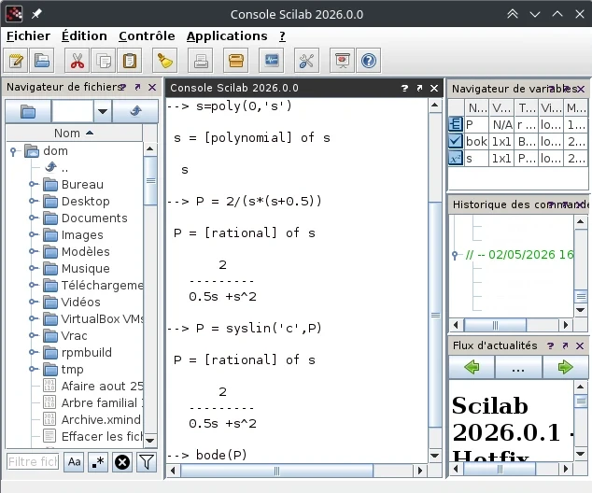Cut selection with the scissors icon
The width and height of the screenshot is (592, 493).
point(77,61)
